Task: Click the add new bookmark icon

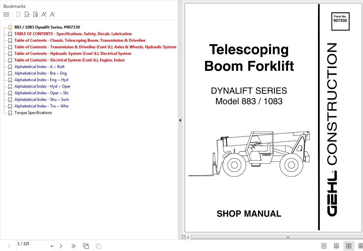Action: pyautogui.click(x=27, y=14)
